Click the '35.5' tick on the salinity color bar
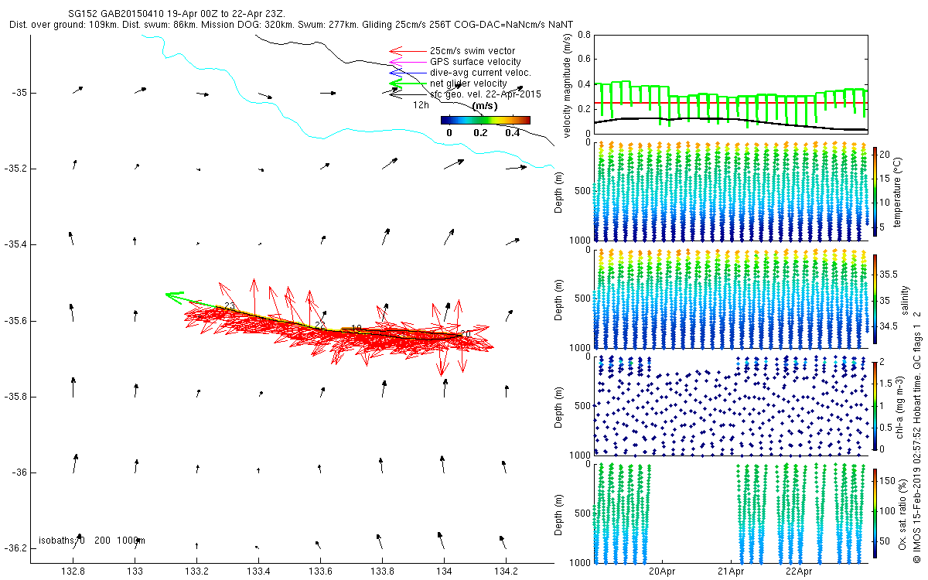The image size is (928, 580). tap(889, 275)
